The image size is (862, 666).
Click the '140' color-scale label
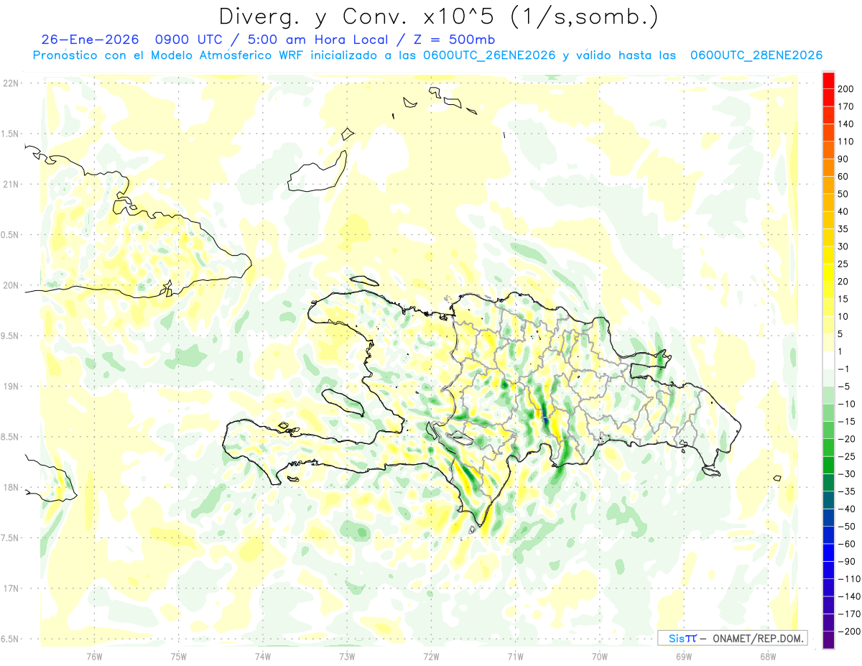tap(846, 124)
